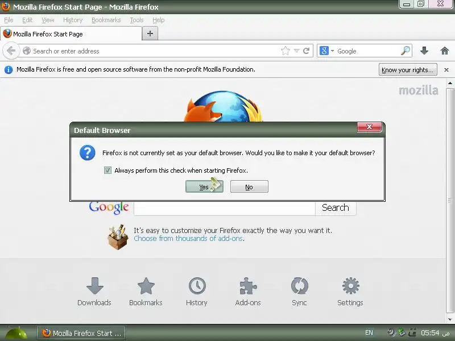Click the Search button beside the Google field
The width and height of the screenshot is (455, 341).
pyautogui.click(x=336, y=208)
